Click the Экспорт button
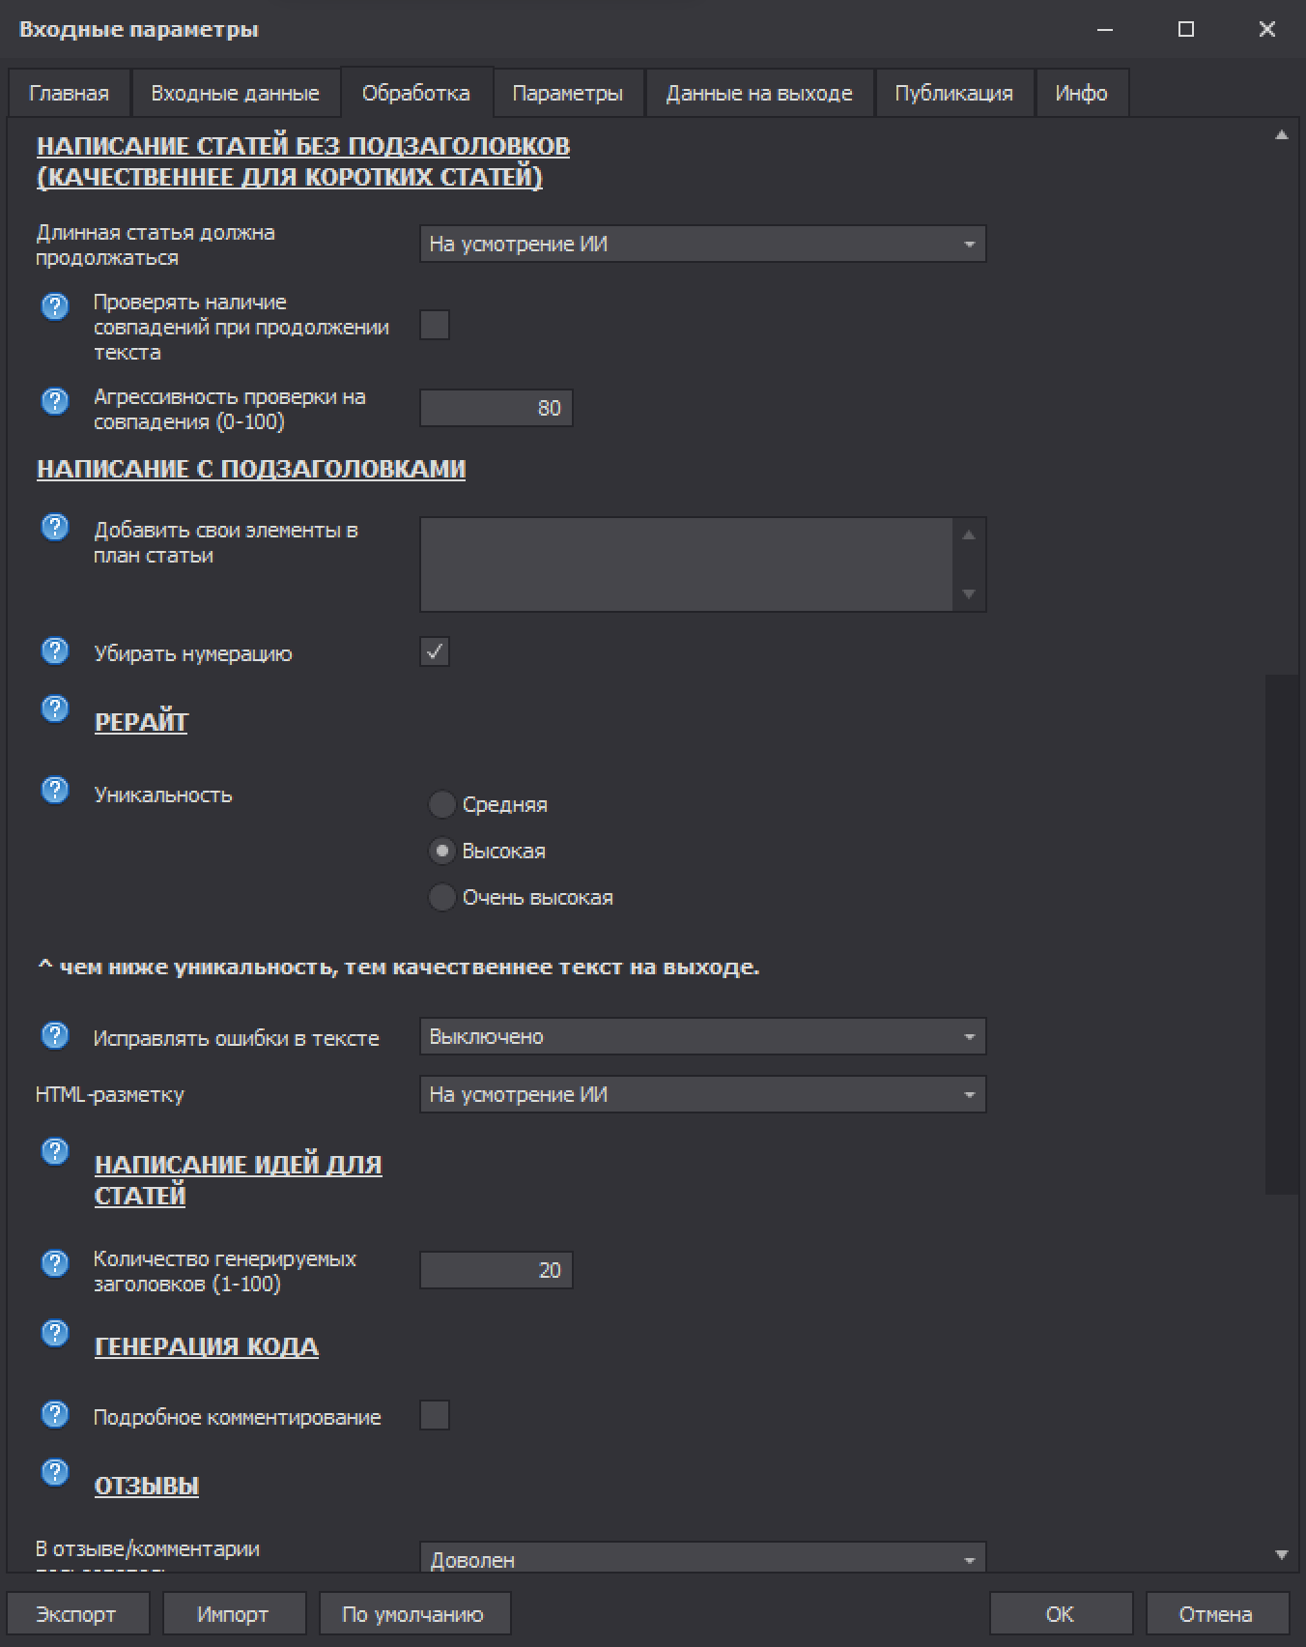The width and height of the screenshot is (1306, 1647). (x=76, y=1614)
